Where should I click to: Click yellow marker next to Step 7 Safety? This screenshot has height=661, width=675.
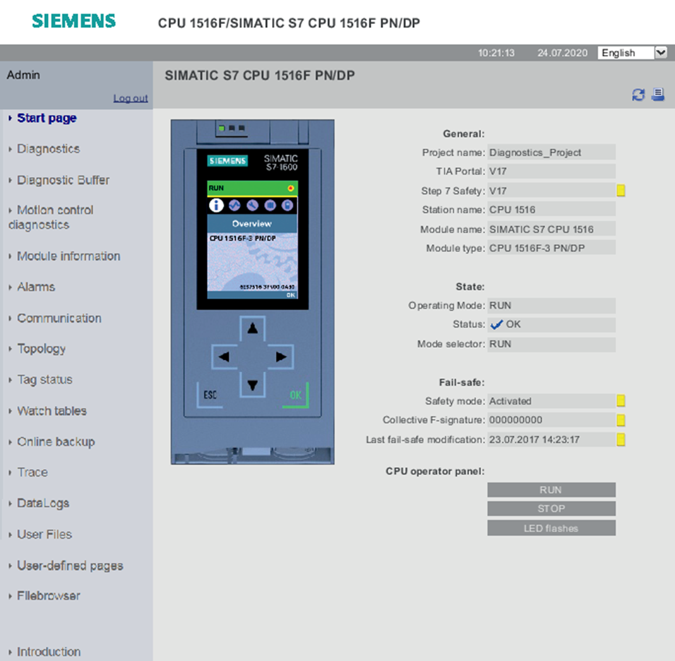[621, 190]
